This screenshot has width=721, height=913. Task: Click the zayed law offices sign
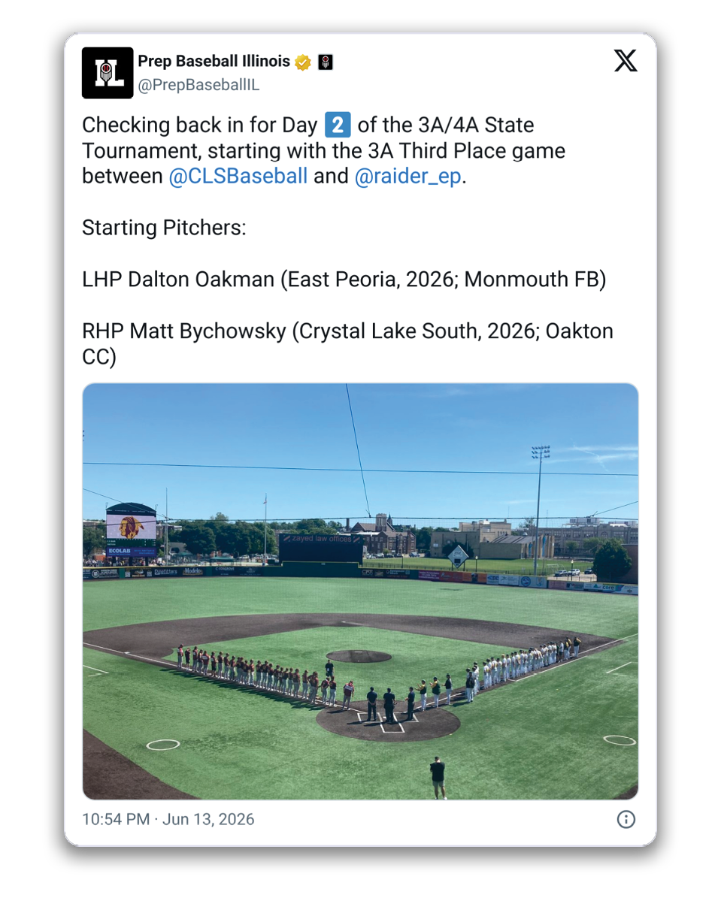click(x=321, y=549)
